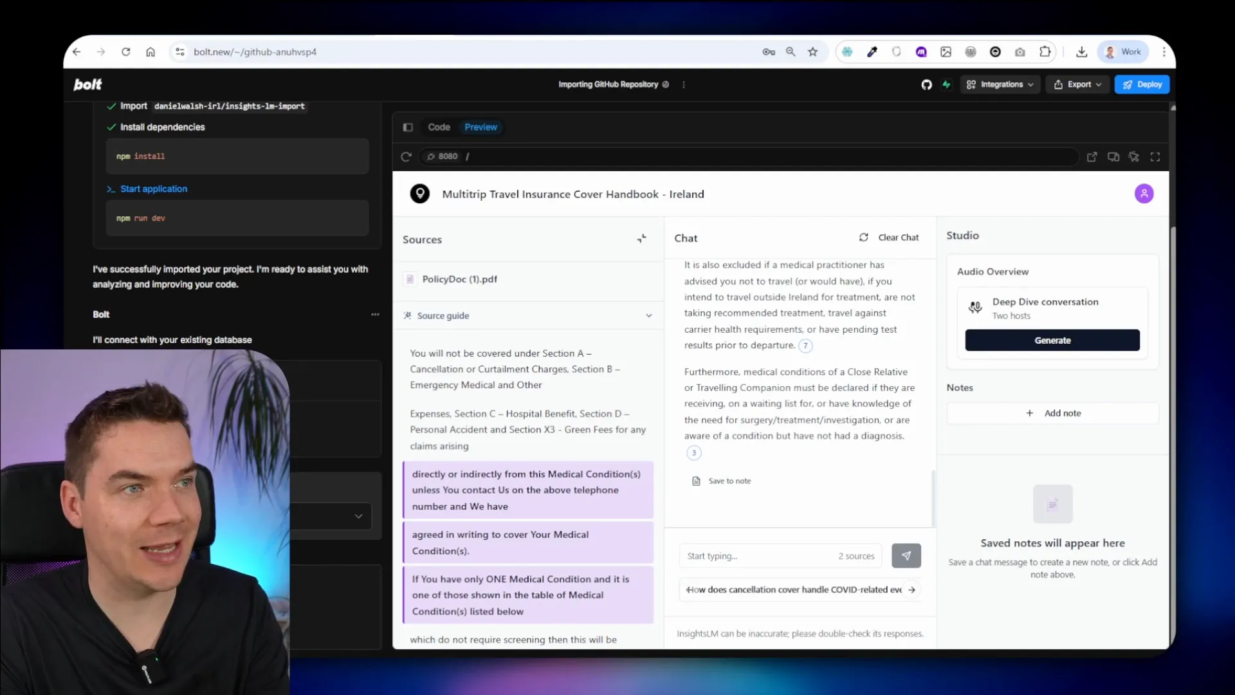Image resolution: width=1235 pixels, height=695 pixels.
Task: Click highlighted passage 'If You have only ONE'
Action: 528,595
